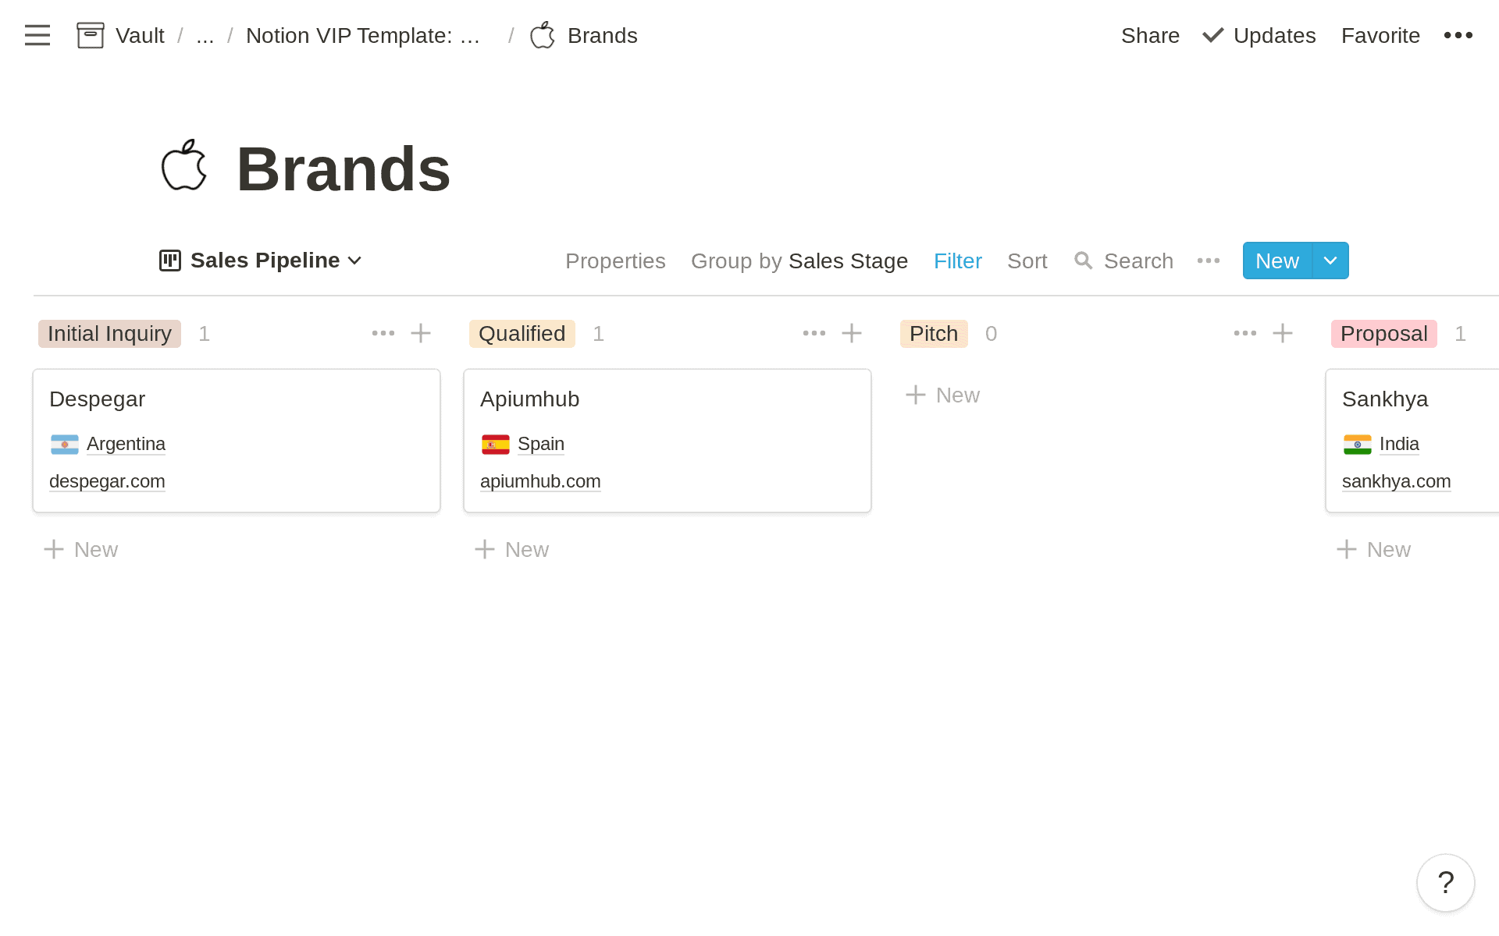This screenshot has width=1499, height=936.
Task: Switch to Notion VIP Template breadcrumb page
Action: point(362,35)
